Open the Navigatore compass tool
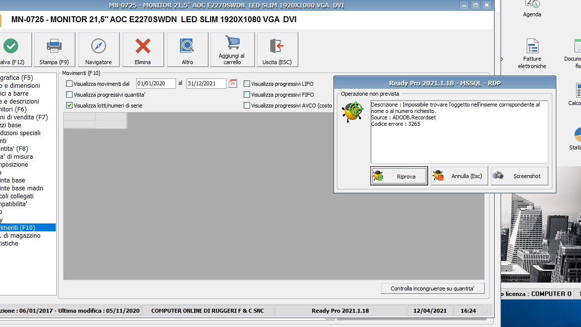 pos(99,49)
